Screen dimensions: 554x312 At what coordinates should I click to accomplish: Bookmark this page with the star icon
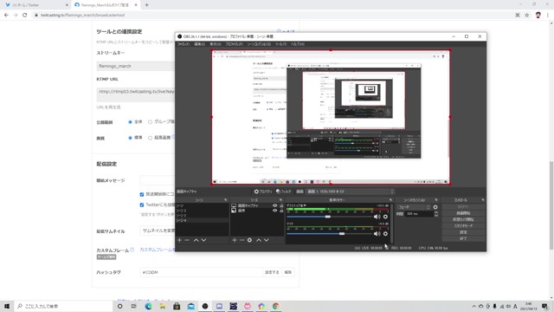[x=527, y=16]
